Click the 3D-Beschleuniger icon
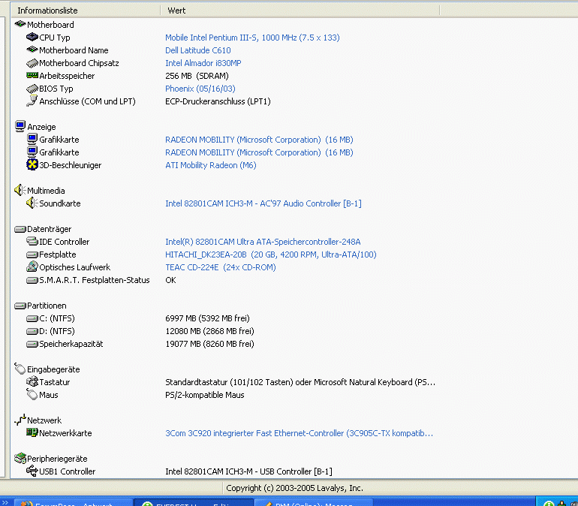 click(32, 164)
